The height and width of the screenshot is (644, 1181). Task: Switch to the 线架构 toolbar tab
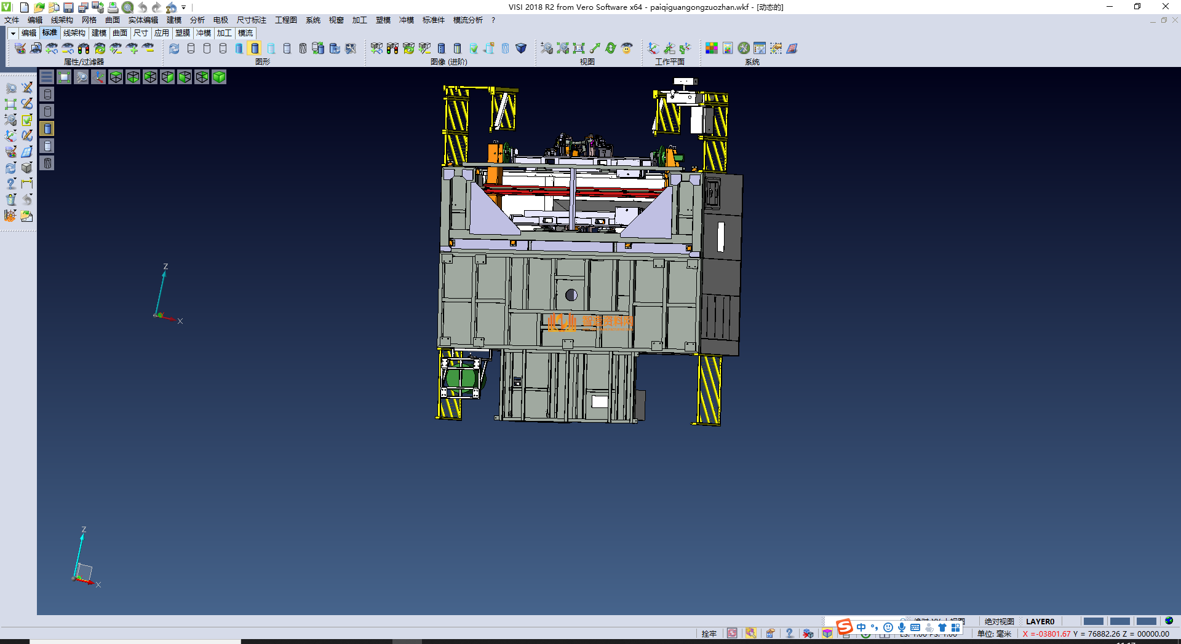(x=74, y=33)
